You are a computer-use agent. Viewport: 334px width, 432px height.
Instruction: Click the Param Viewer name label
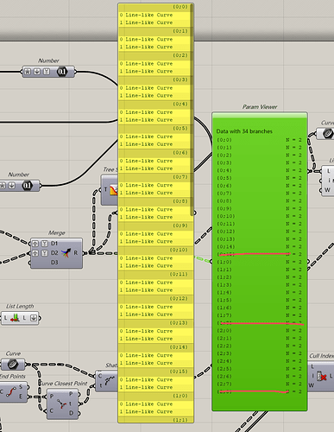pyautogui.click(x=260, y=107)
